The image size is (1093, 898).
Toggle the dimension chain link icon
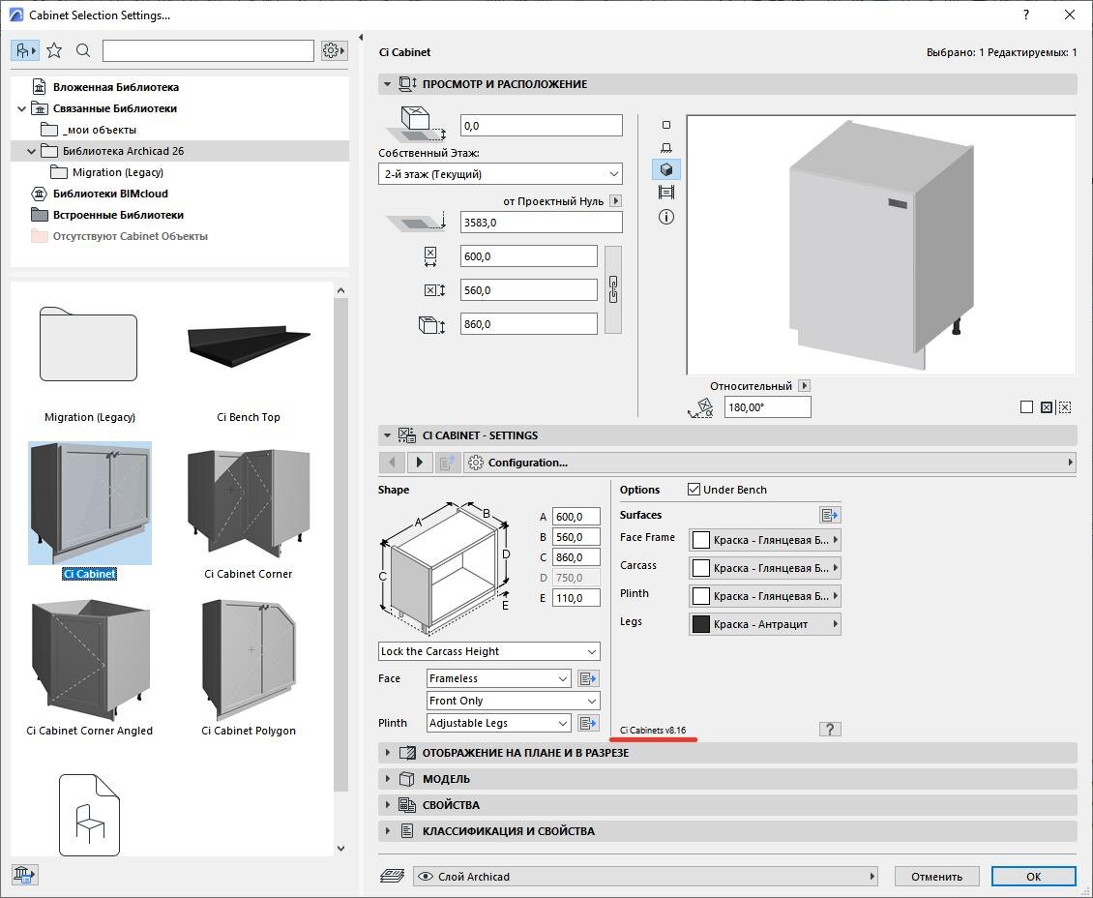tap(612, 289)
